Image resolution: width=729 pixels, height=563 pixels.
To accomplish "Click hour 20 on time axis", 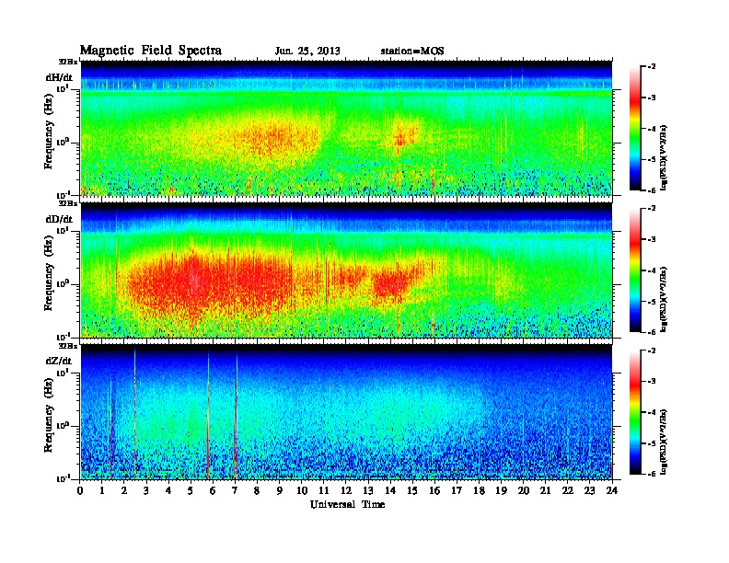I will [524, 491].
